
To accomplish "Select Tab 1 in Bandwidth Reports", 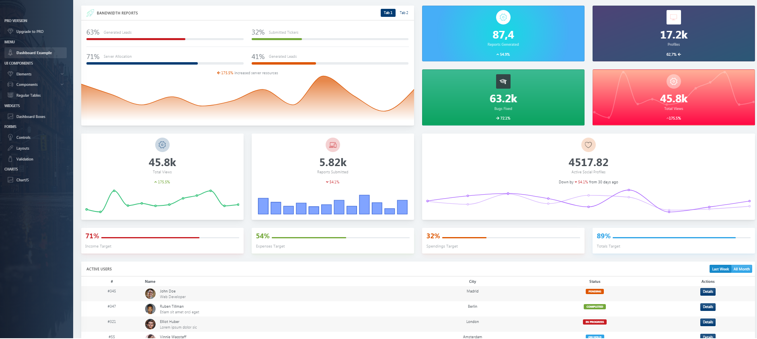I will (x=388, y=13).
